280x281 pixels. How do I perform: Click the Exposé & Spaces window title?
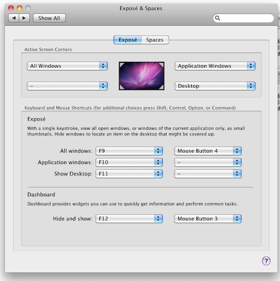coord(141,8)
